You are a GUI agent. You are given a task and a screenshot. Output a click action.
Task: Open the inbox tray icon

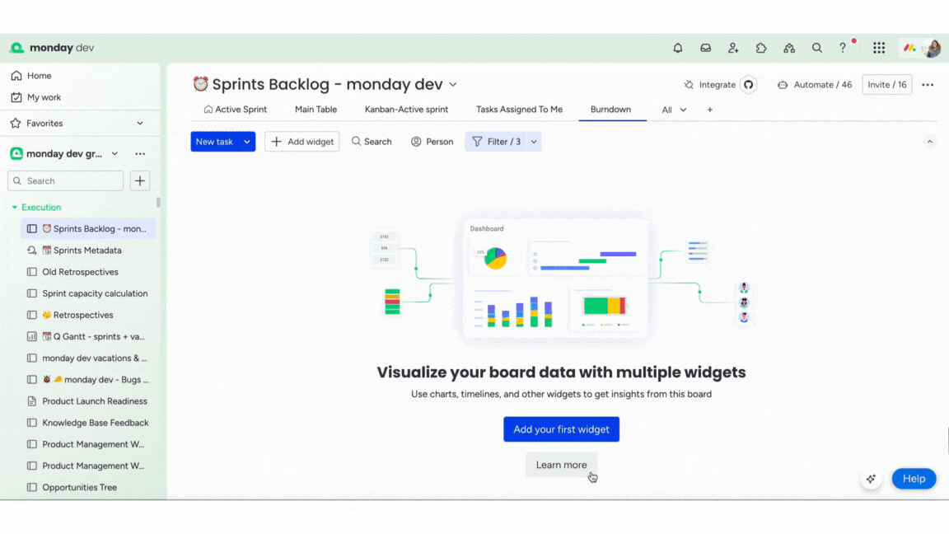(706, 49)
